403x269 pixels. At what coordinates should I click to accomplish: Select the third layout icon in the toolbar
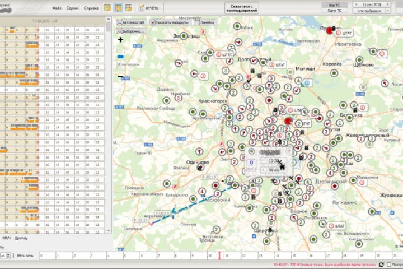point(129,8)
